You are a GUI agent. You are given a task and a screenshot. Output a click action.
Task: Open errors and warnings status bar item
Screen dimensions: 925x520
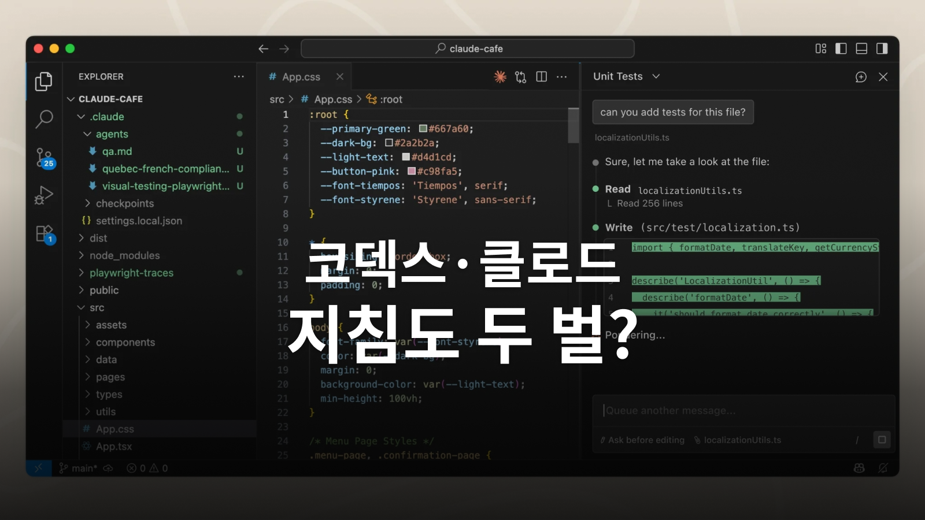(147, 468)
